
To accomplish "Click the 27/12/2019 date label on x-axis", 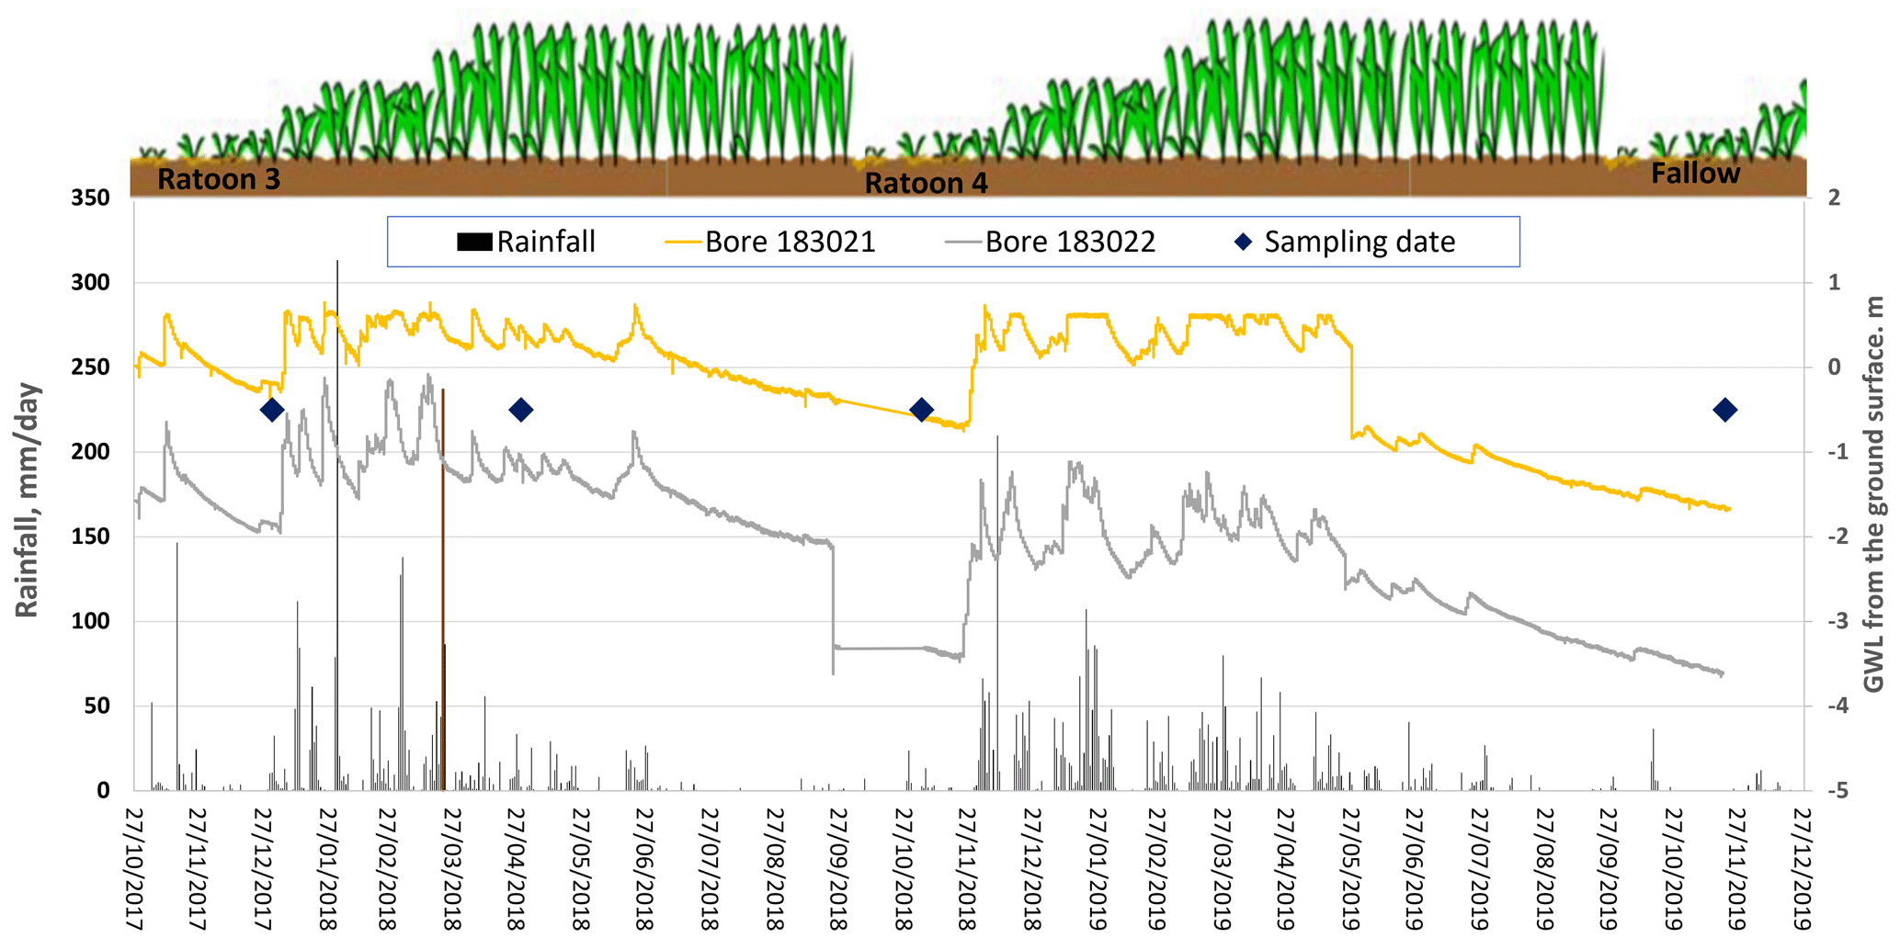I will click(x=1803, y=869).
